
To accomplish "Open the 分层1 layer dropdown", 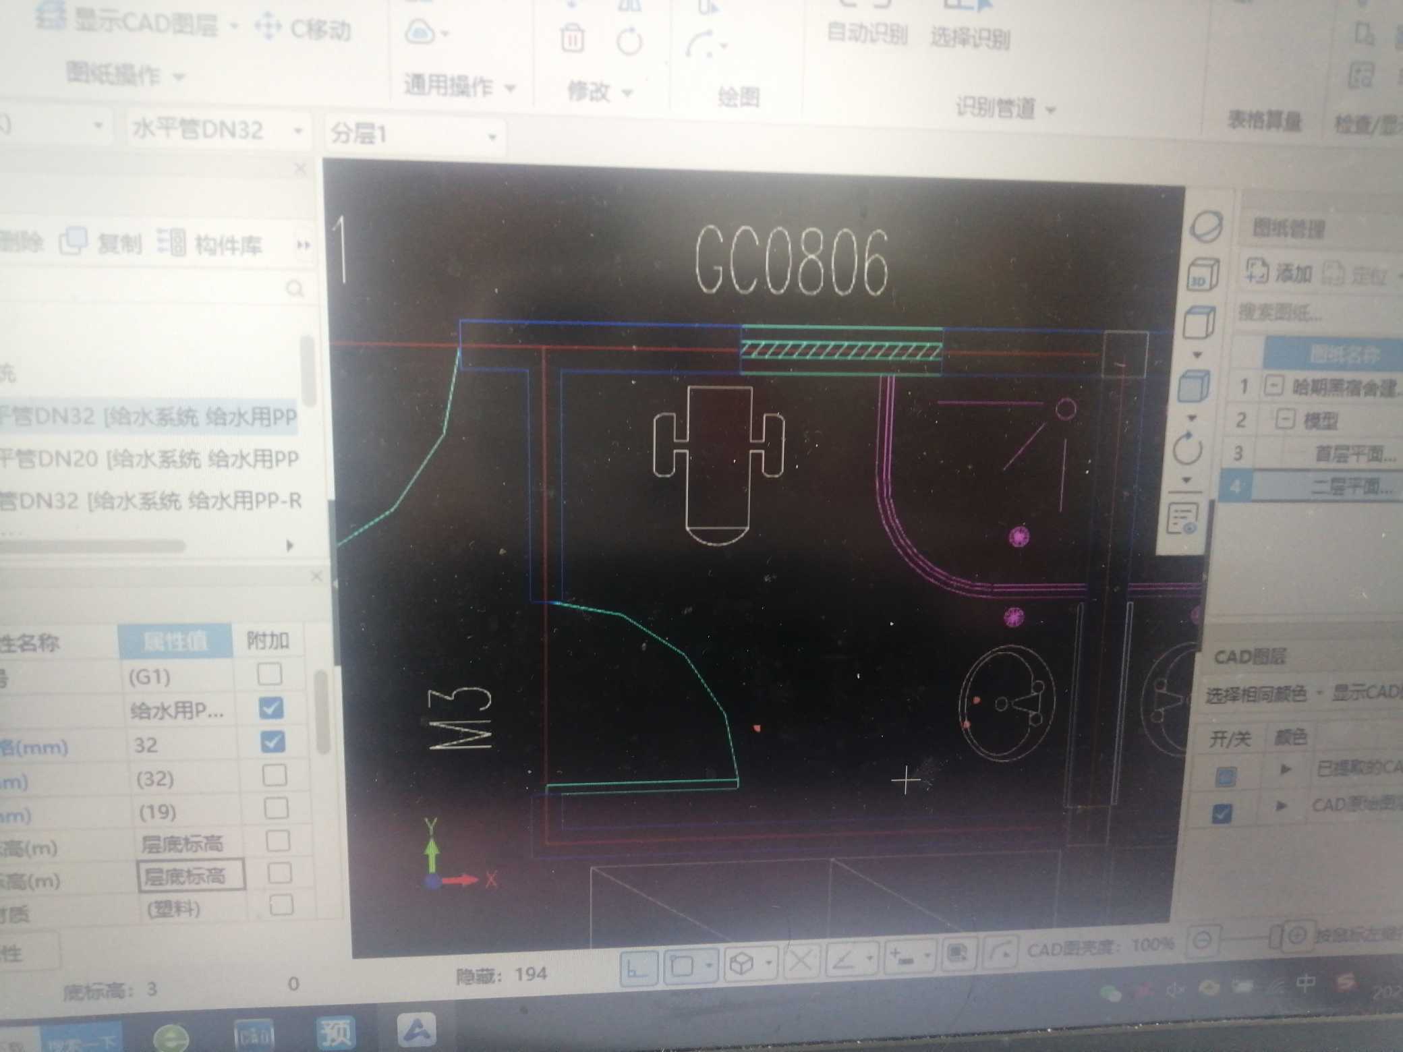I will click(492, 137).
